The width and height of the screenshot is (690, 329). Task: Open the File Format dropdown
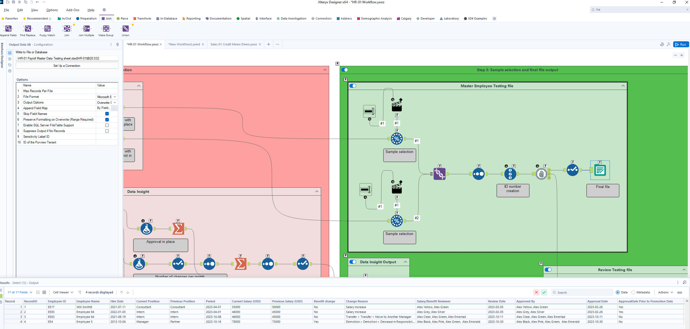(x=114, y=97)
